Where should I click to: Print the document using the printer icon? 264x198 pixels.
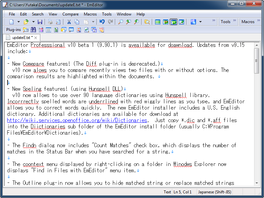50,22
